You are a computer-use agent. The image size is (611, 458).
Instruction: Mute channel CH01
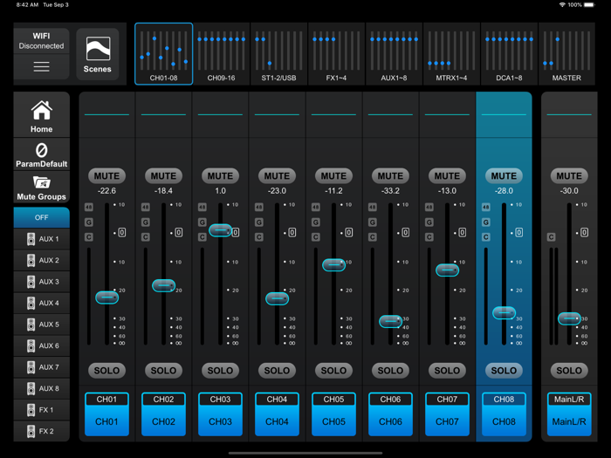pos(106,176)
